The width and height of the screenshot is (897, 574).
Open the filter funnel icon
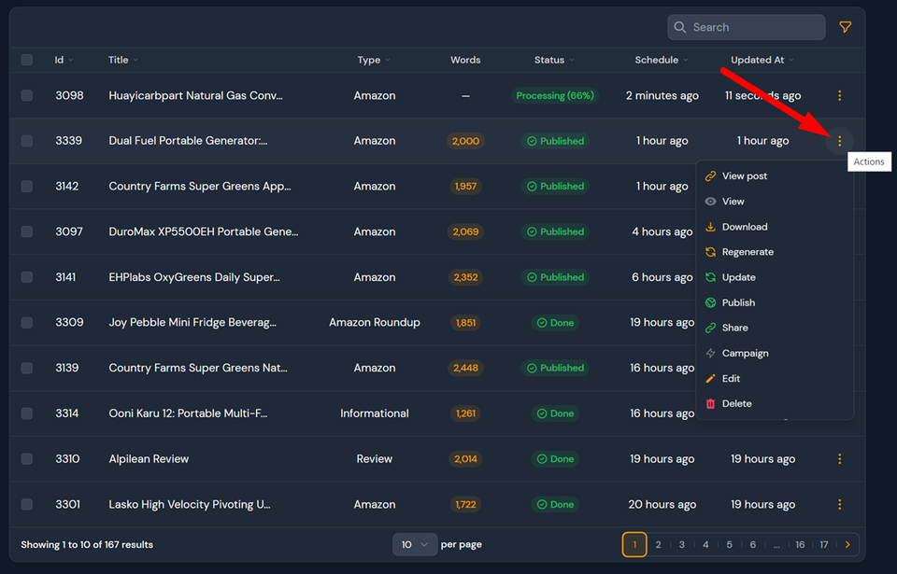[x=845, y=27]
